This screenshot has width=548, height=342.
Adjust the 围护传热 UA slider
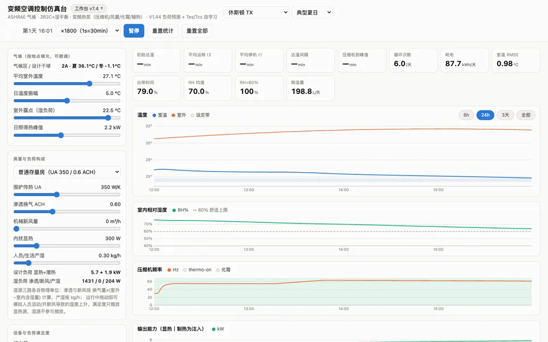click(67, 195)
